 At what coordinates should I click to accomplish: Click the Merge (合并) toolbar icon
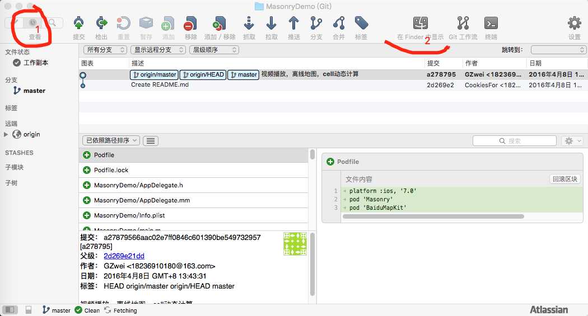pyautogui.click(x=339, y=23)
